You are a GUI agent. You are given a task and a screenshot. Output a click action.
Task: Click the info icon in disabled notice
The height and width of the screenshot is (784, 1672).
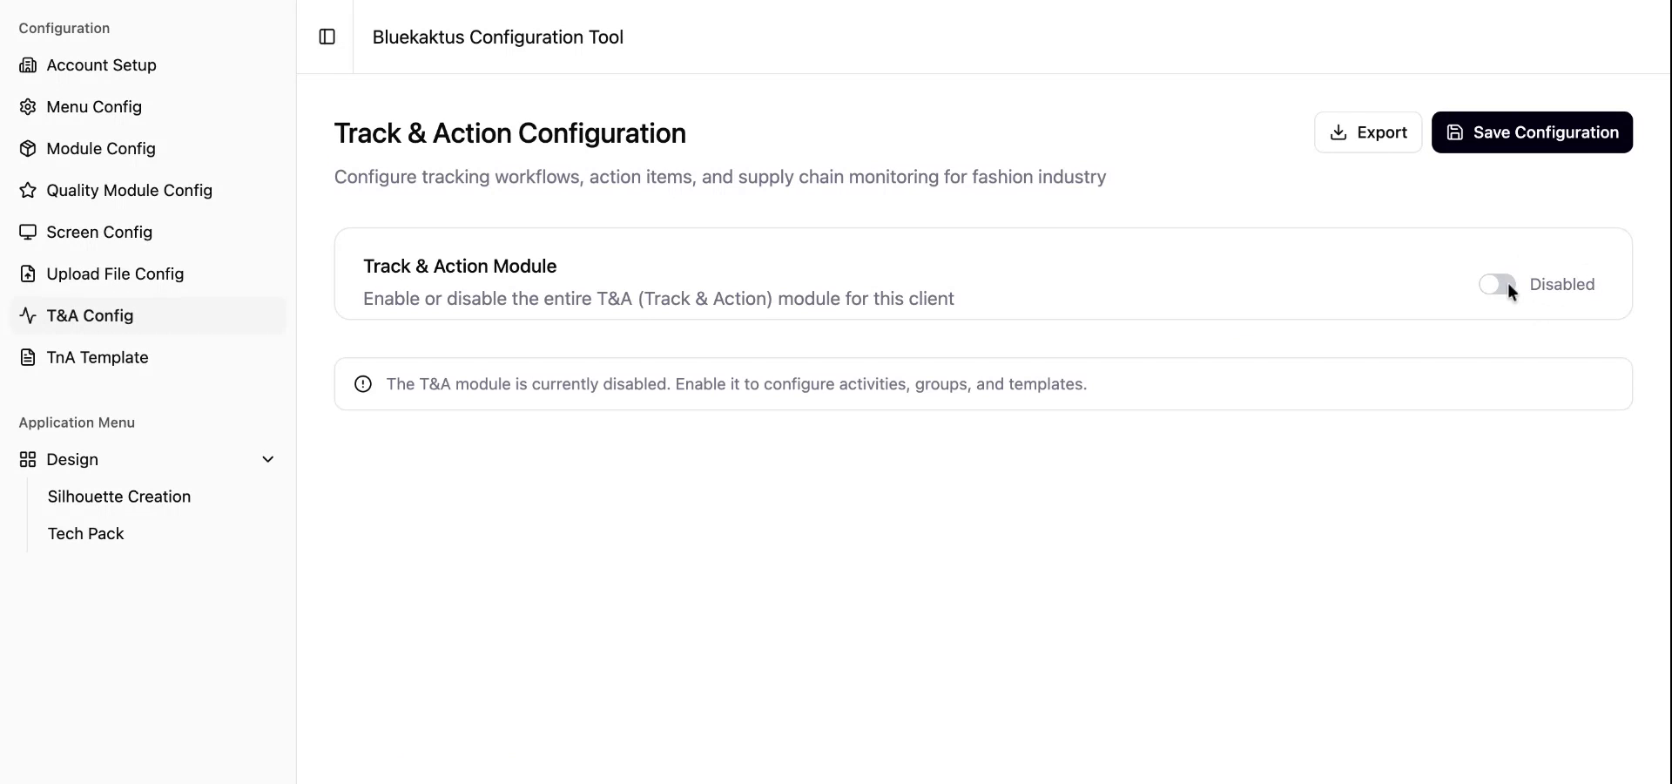pyautogui.click(x=363, y=384)
